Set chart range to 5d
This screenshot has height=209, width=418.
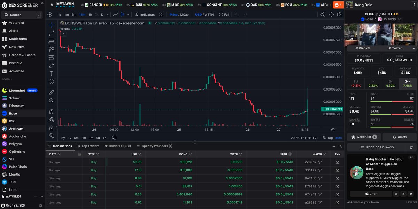[x=98, y=138]
